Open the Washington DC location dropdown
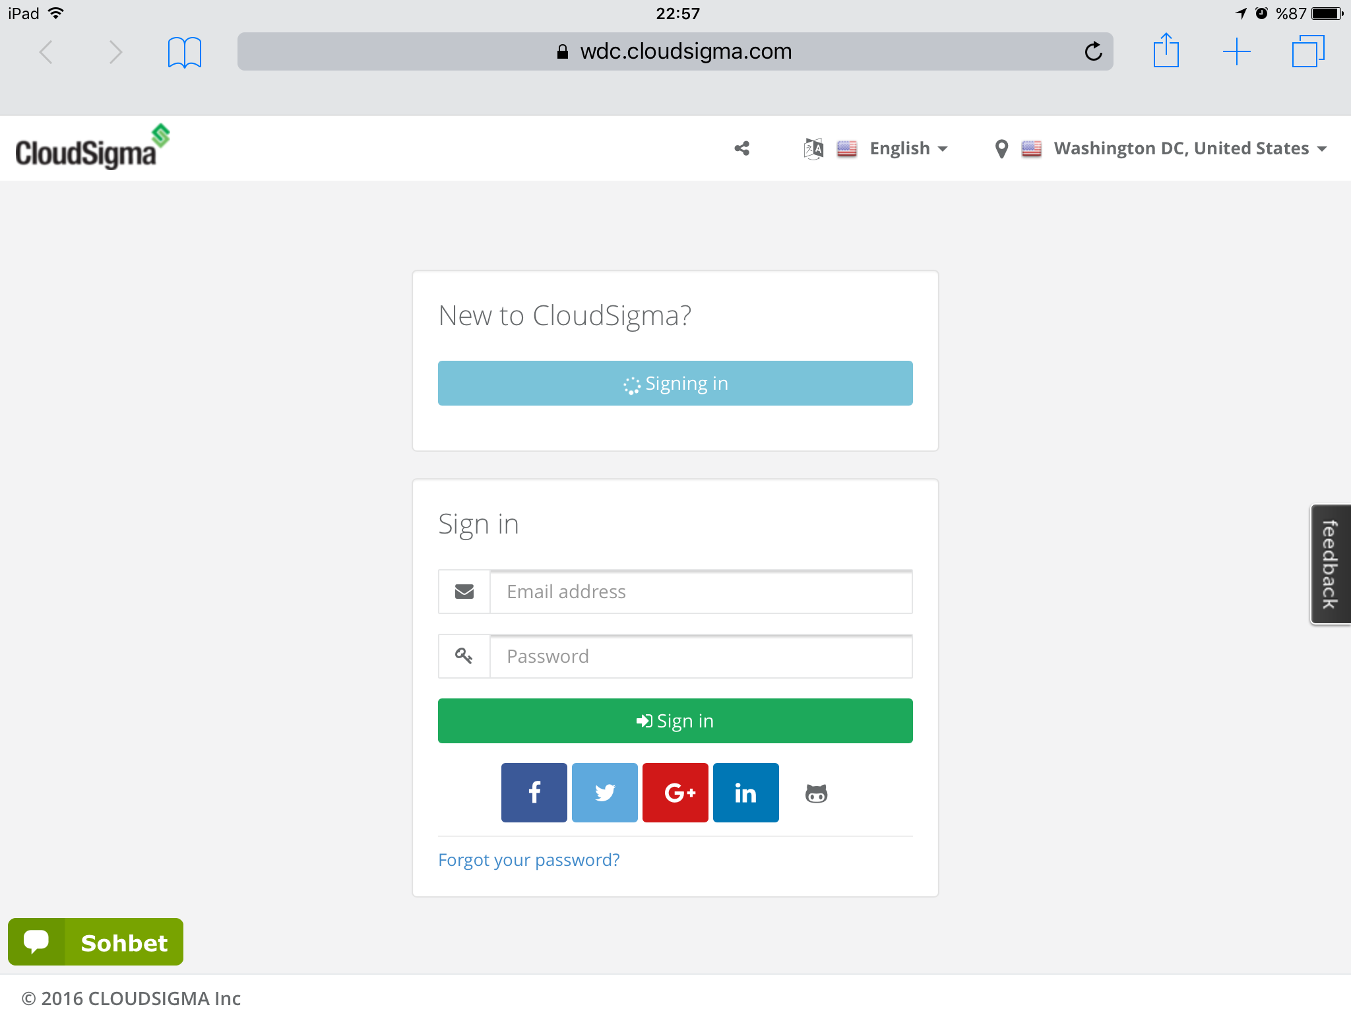Screen dimensions: 1351x1013 point(1190,148)
